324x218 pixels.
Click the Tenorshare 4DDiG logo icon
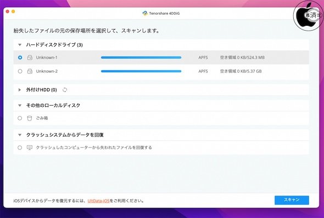tap(145, 13)
